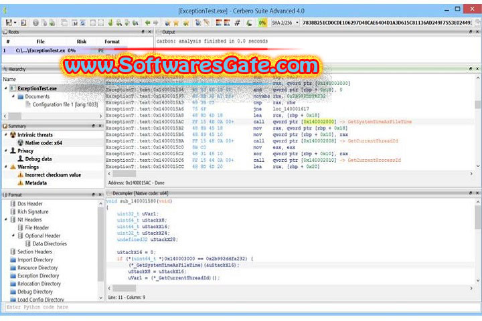This screenshot has width=482, height=321.
Task: Open Debug Directory in Format tree
Action: pos(35,292)
